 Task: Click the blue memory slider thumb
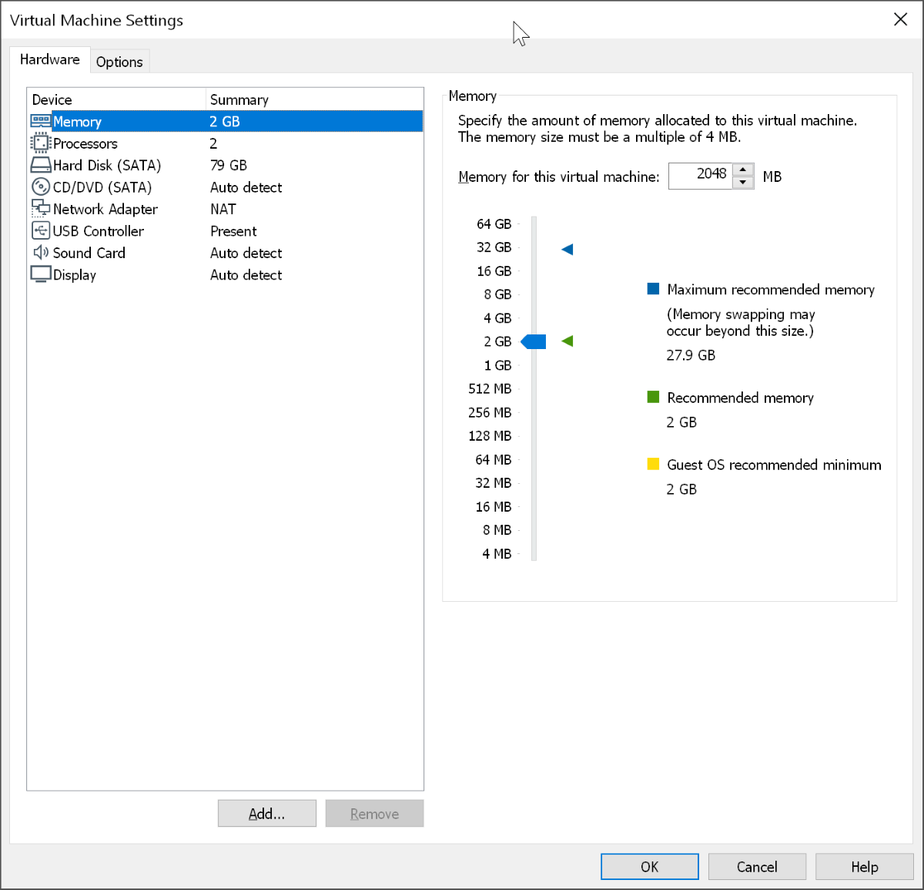click(534, 341)
